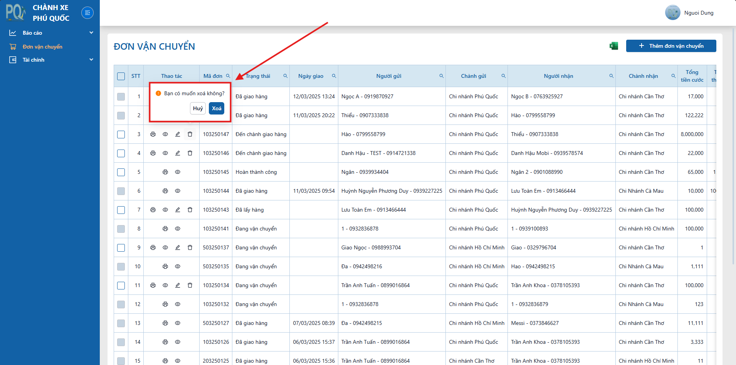736x365 pixels.
Task: View details of order 103250147 eye icon
Action: point(165,134)
